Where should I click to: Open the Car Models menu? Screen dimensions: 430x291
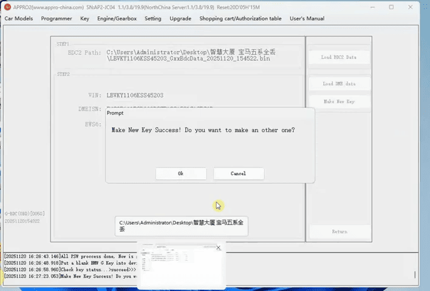pyautogui.click(x=19, y=19)
